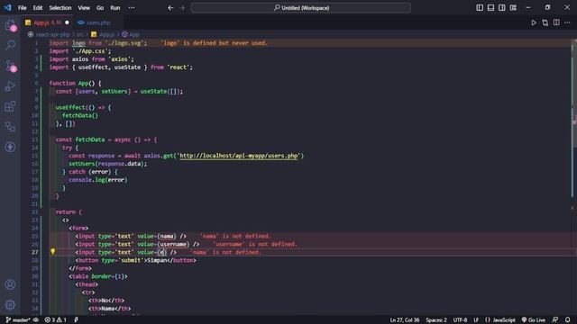Open the Manage settings gear
Image resolution: width=577 pixels, height=324 pixels.
[x=10, y=304]
